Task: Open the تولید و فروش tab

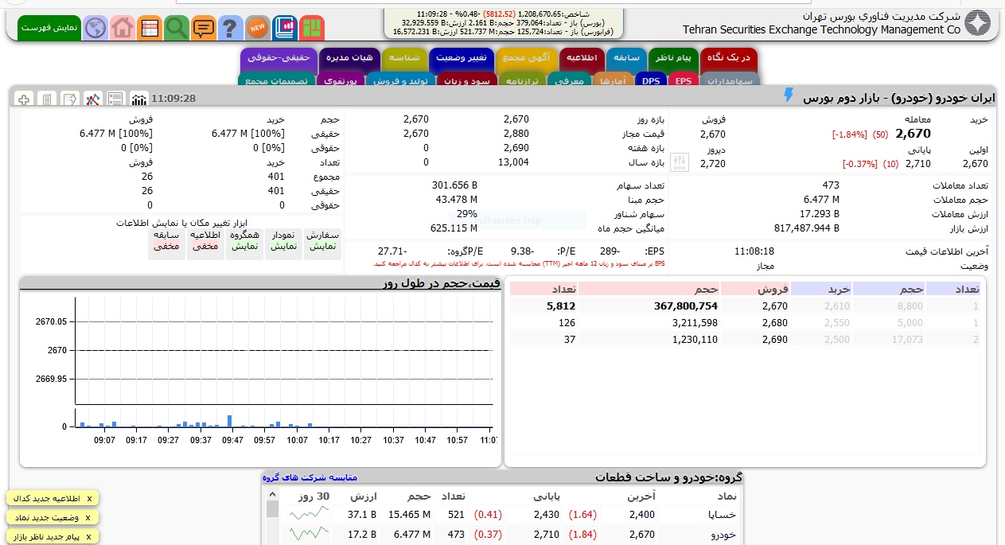Action: pyautogui.click(x=400, y=80)
